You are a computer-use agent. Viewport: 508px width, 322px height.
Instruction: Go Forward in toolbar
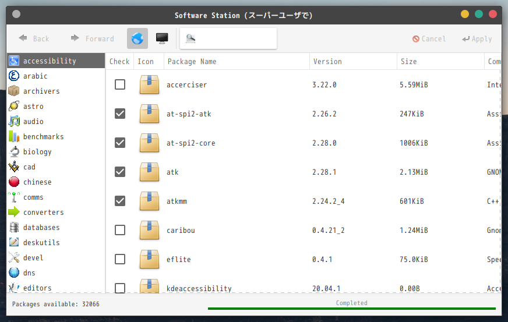(x=92, y=38)
